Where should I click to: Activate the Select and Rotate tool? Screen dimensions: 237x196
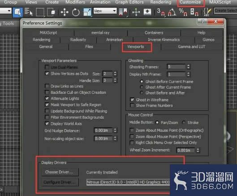76,12
